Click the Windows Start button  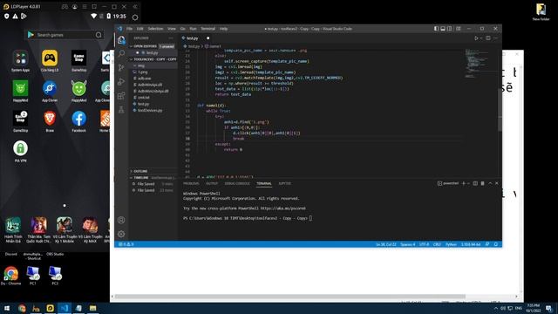(7, 308)
